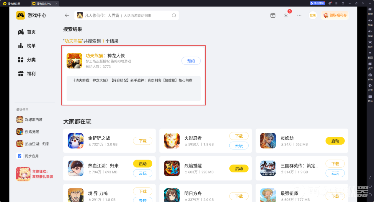Click the Android back triangle button
This screenshot has width=374, height=202.
(x=370, y=178)
